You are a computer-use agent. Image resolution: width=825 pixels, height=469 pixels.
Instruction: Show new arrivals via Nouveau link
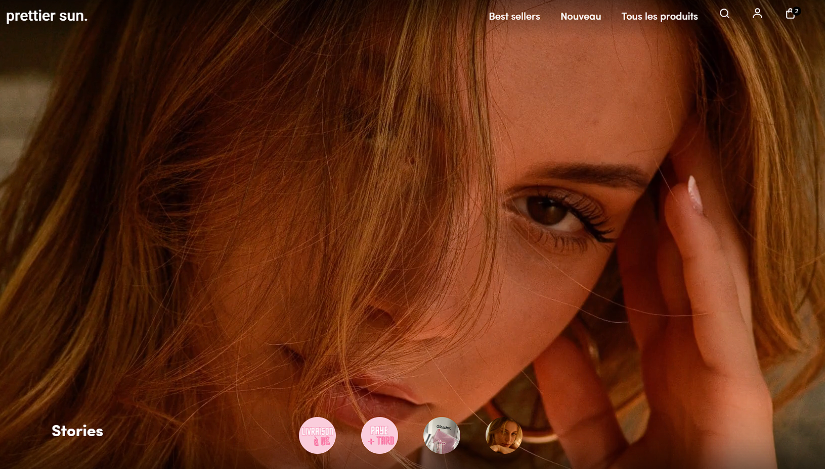click(x=580, y=16)
